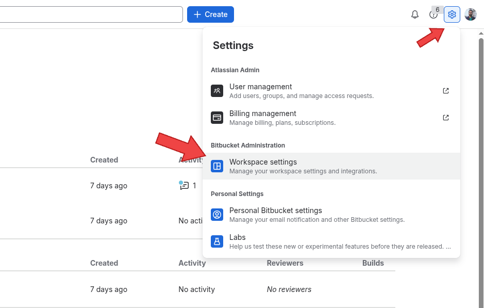Click the Create button
Image resolution: width=484 pixels, height=308 pixels.
[210, 14]
